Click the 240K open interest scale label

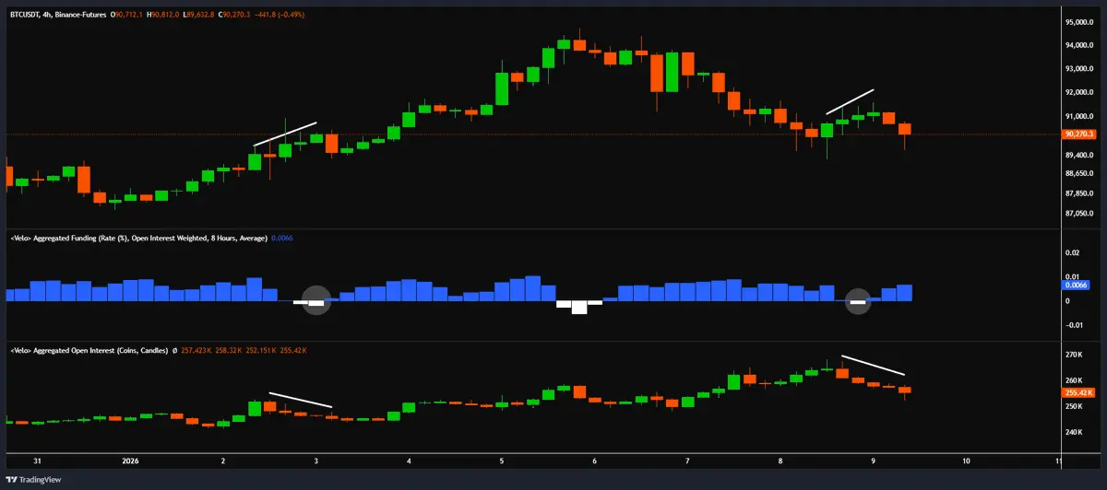click(x=1074, y=432)
